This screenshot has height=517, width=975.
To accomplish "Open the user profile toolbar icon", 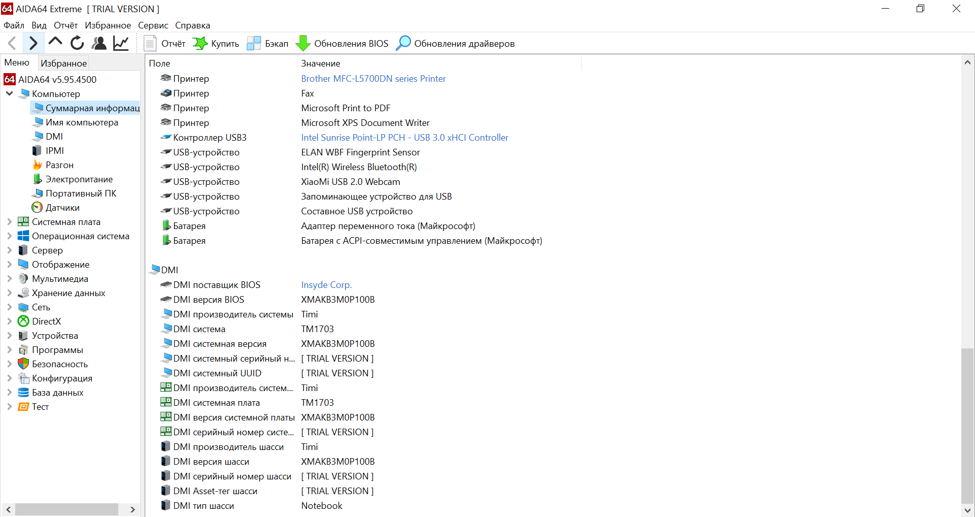I will (99, 43).
